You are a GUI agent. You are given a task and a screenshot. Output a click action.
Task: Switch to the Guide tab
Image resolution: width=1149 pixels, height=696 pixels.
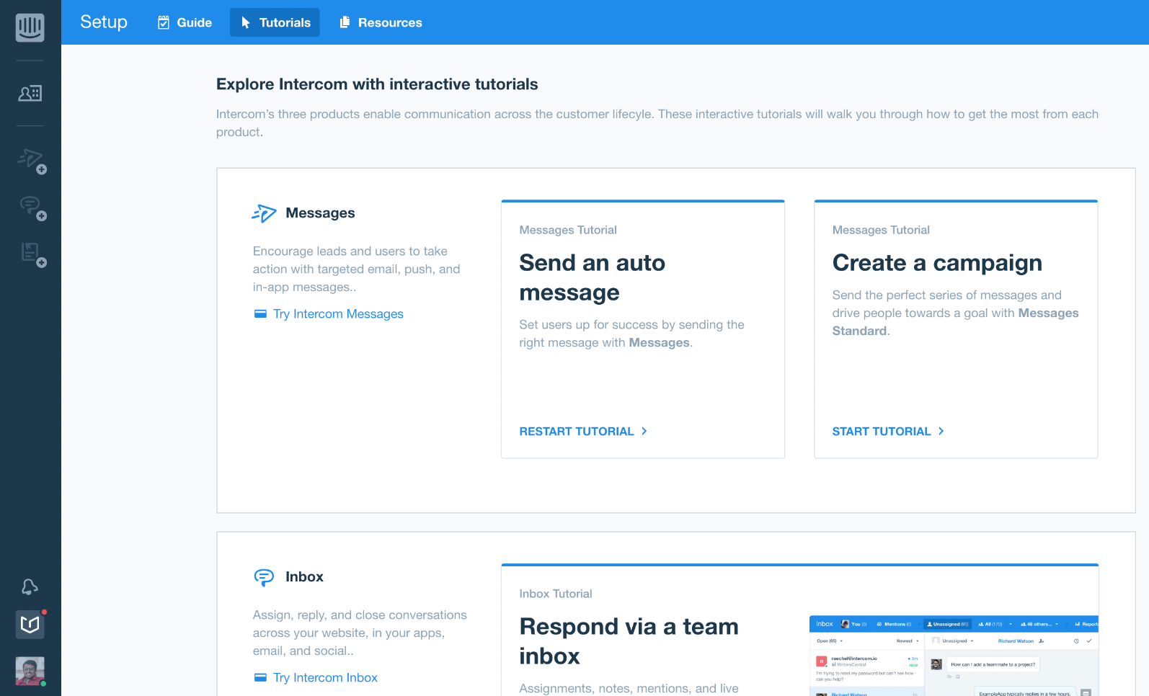(x=185, y=22)
